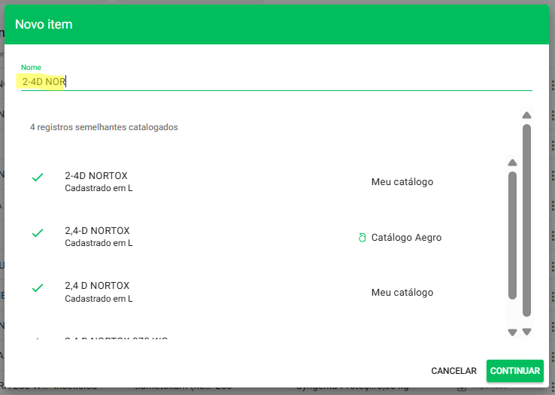The height and width of the screenshot is (395, 555).
Task: Click the checkmark next to 2,4 D NORTOX
Action: pos(38,288)
